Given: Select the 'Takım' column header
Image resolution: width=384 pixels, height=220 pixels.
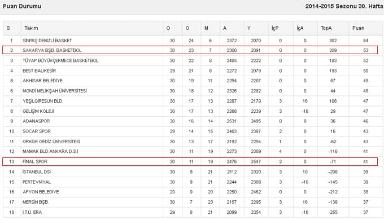Looking at the screenshot, I should (x=31, y=28).
